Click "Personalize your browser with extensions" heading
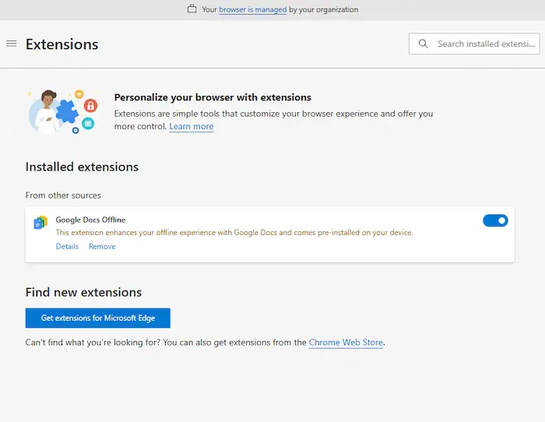Image resolution: width=545 pixels, height=422 pixels. [213, 97]
